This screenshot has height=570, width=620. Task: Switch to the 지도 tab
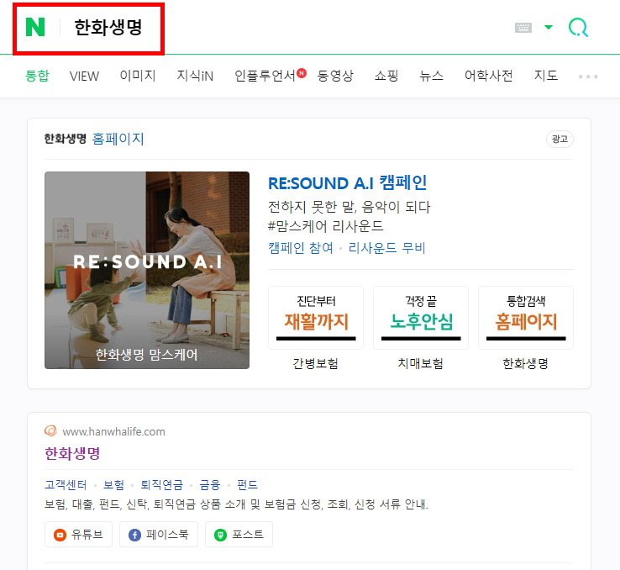tap(546, 75)
